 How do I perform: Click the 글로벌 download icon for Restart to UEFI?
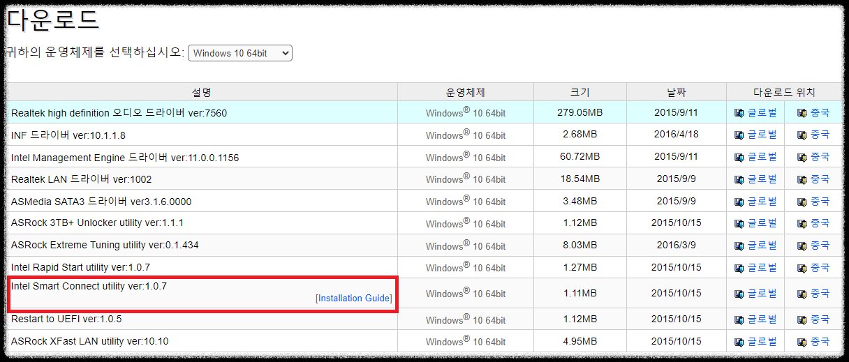[x=739, y=319]
